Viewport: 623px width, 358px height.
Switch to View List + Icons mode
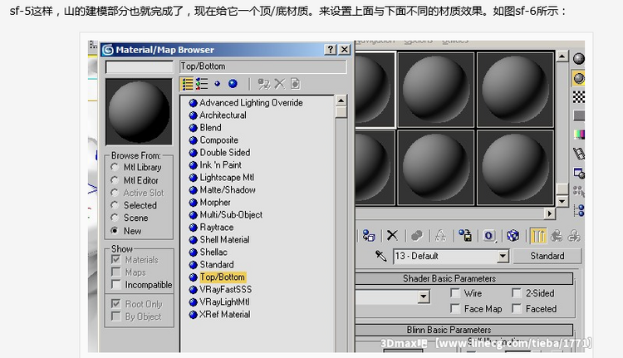[x=202, y=84]
